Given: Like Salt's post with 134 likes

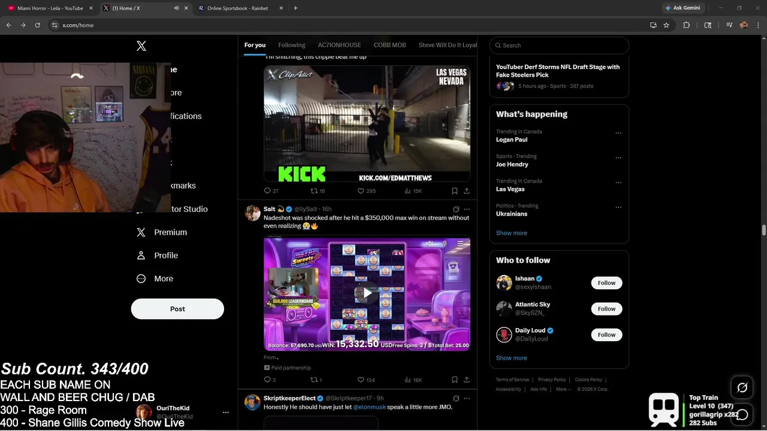Looking at the screenshot, I should coord(366,380).
